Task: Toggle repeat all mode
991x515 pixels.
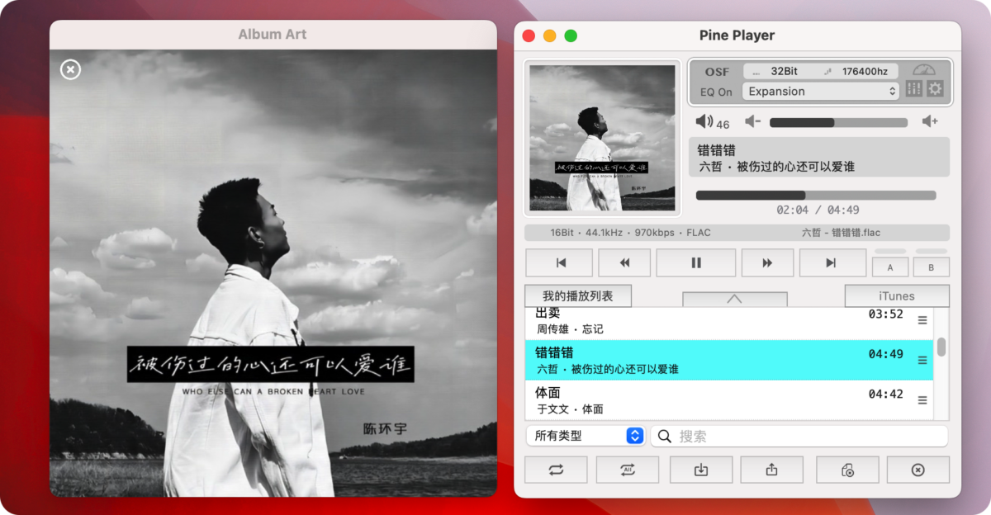Action: [628, 470]
